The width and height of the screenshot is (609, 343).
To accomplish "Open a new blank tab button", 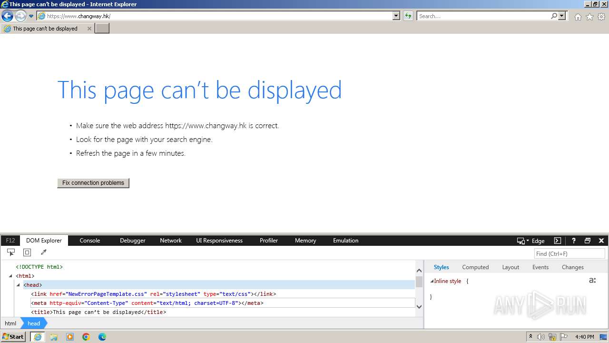I will click(102, 28).
